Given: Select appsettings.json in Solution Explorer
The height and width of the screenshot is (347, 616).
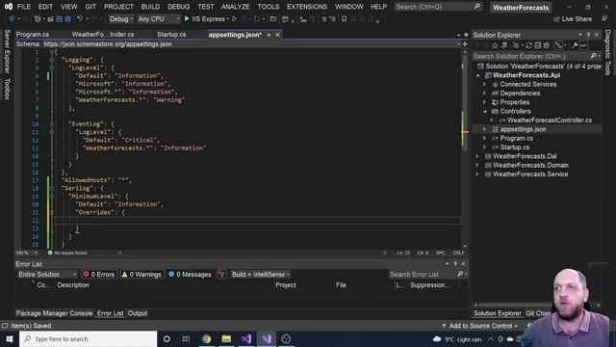Looking at the screenshot, I should tap(523, 129).
